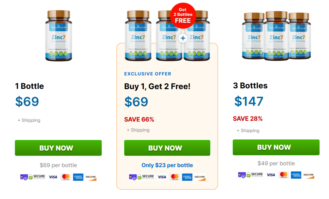Screen dimensions: 329x199
Task: Click the $147 price for 3 Bottles
Action: pos(249,101)
